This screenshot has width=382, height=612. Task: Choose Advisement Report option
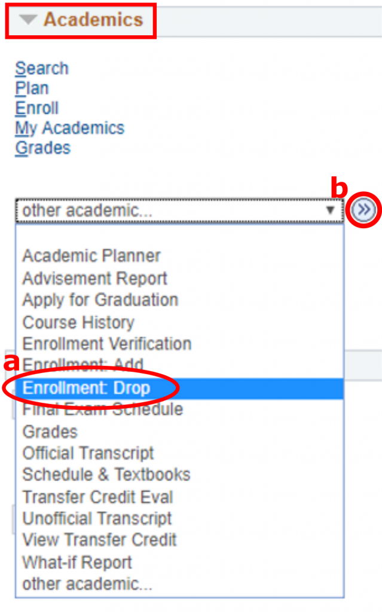(94, 278)
